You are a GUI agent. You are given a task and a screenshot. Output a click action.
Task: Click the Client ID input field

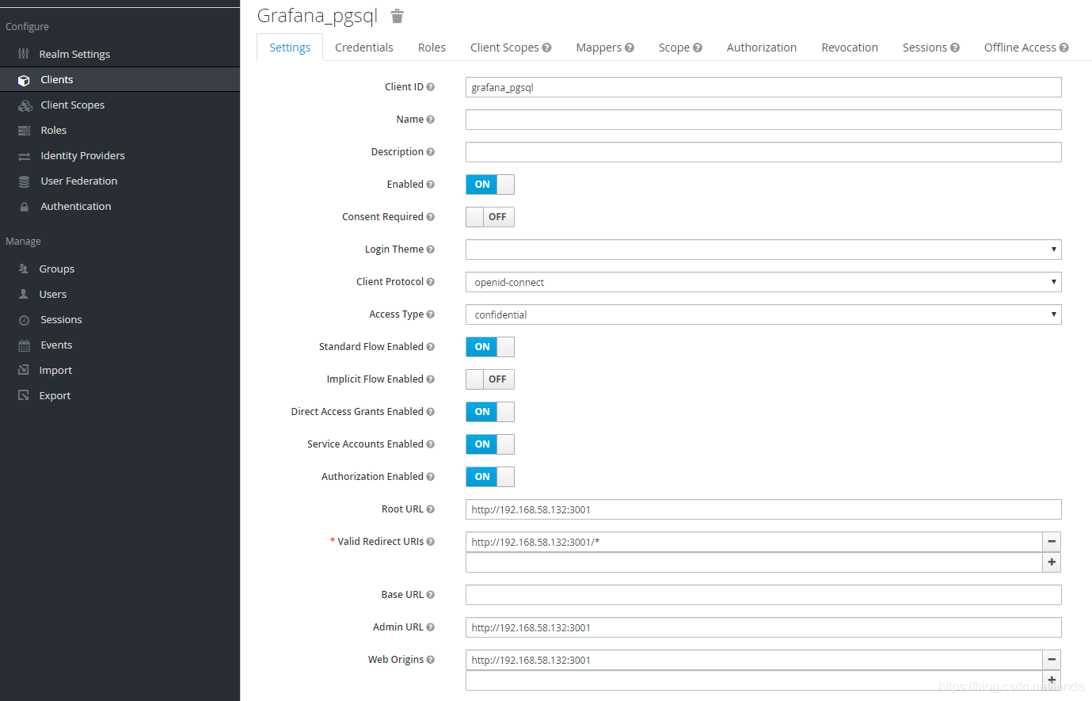[x=763, y=87]
